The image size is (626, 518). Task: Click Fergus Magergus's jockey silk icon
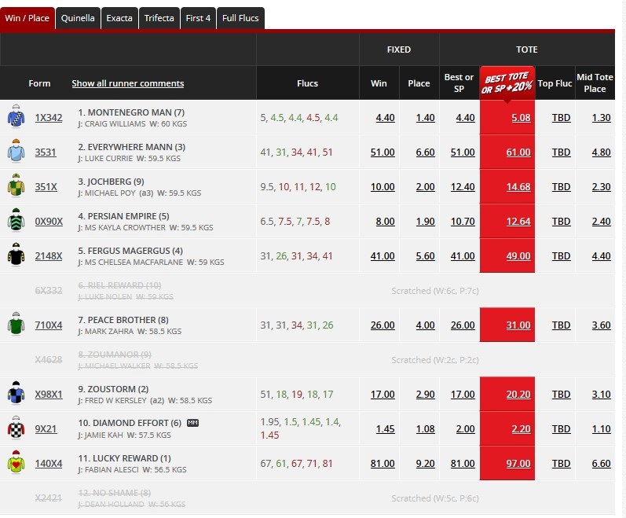tap(16, 255)
